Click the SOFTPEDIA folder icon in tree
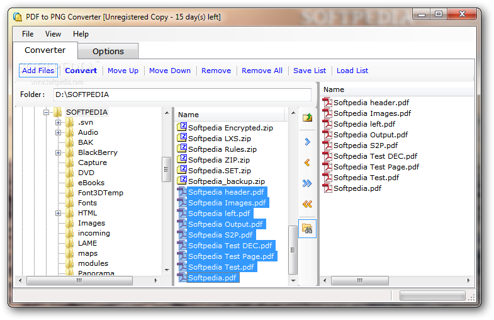 coord(58,112)
